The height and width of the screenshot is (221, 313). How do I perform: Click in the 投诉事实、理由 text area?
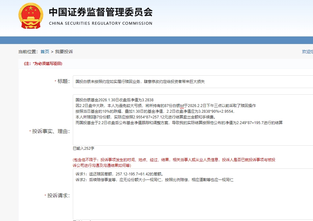pyautogui.click(x=193, y=120)
